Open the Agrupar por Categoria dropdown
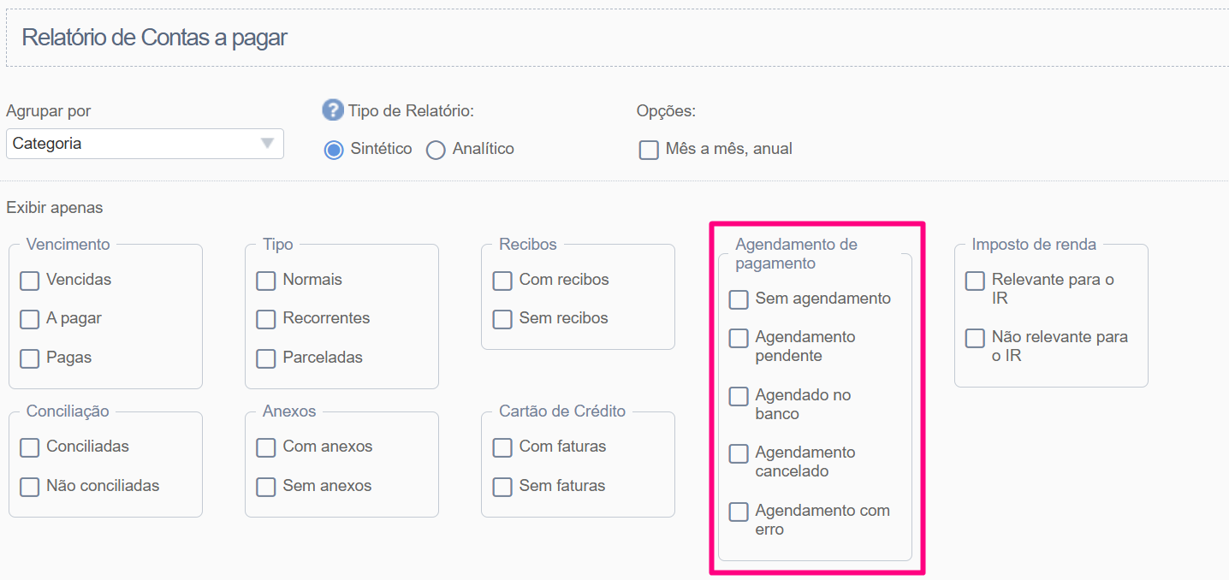The height and width of the screenshot is (580, 1229). pos(145,144)
